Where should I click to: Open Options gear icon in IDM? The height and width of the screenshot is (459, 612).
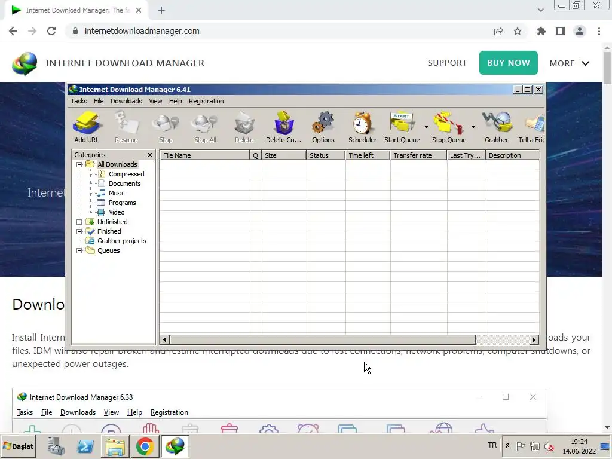coord(323,127)
